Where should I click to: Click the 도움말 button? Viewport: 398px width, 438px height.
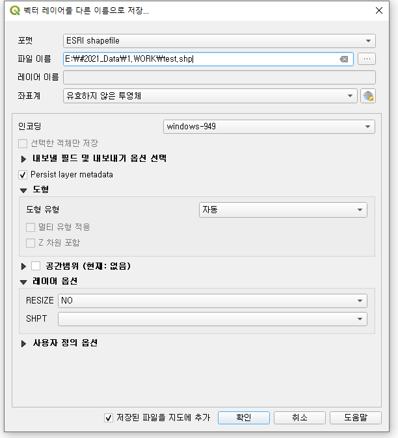coord(356,418)
